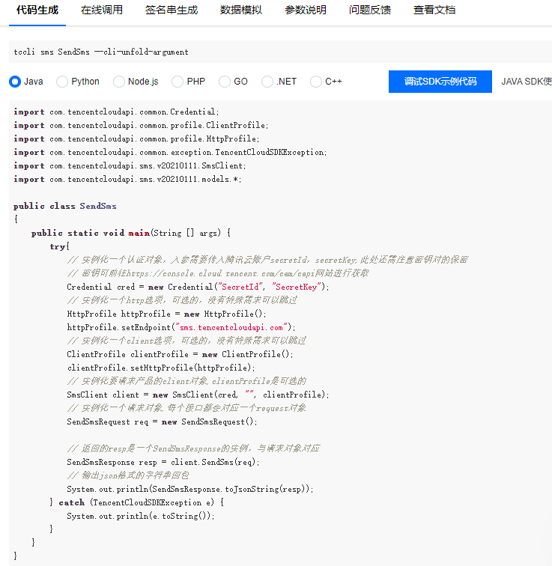The image size is (552, 566).
Task: Click the new SmsClient(cred...) line
Action: (198, 395)
